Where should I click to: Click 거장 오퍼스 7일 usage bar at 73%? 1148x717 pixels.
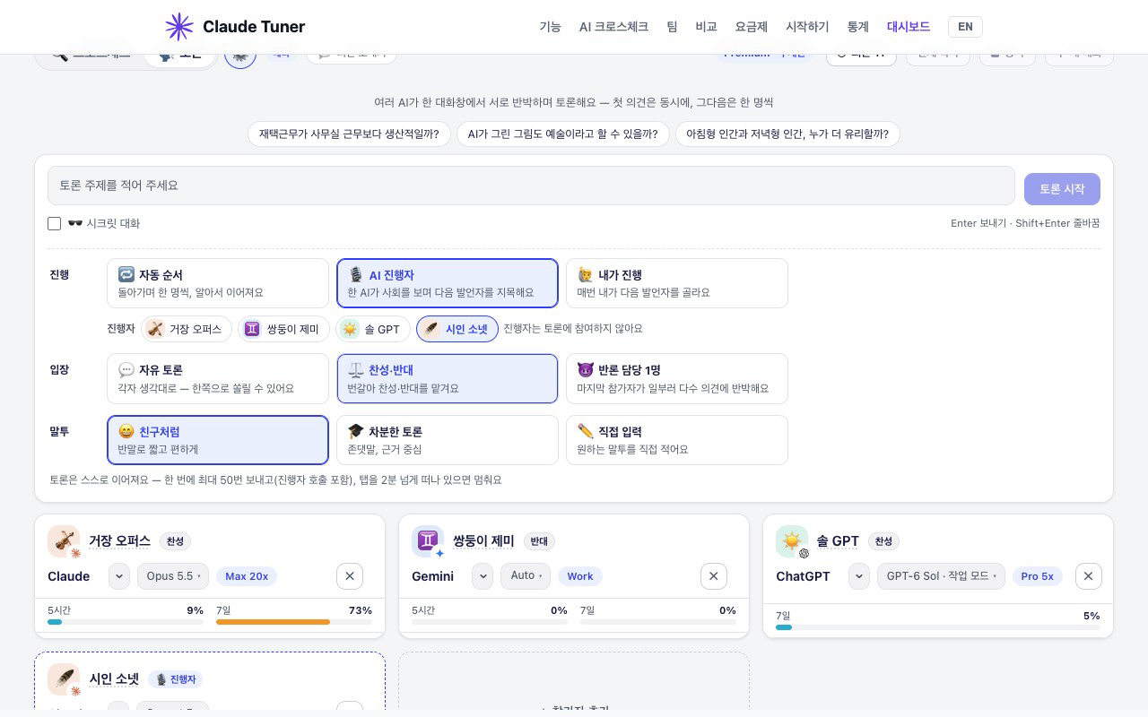tap(294, 622)
